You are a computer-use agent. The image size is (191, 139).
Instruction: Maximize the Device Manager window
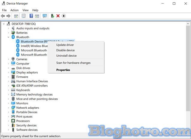point(174,4)
